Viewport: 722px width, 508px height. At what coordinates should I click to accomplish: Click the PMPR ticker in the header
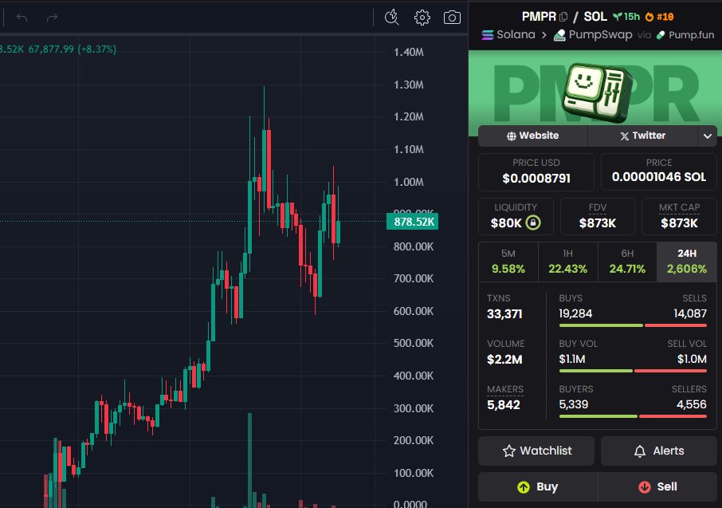point(539,17)
